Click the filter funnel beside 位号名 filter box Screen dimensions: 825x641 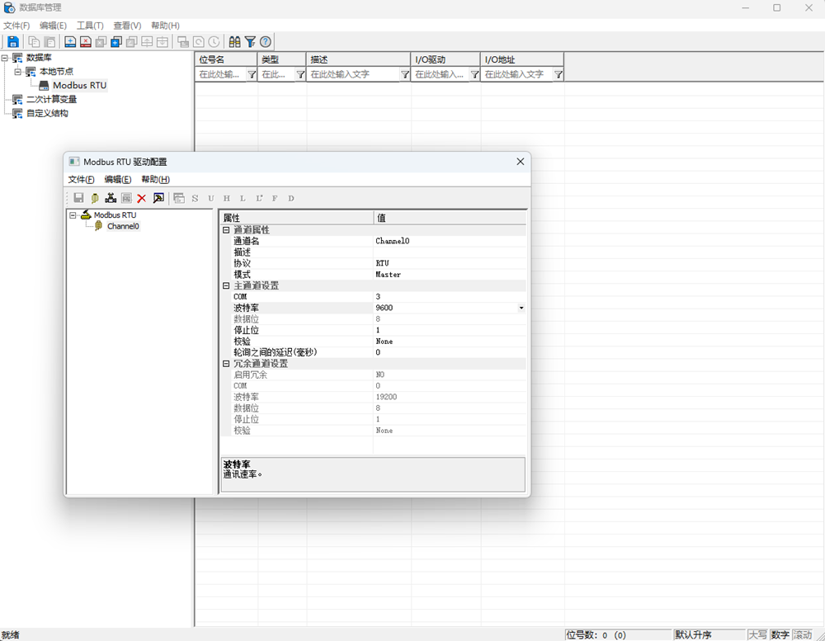coord(252,75)
